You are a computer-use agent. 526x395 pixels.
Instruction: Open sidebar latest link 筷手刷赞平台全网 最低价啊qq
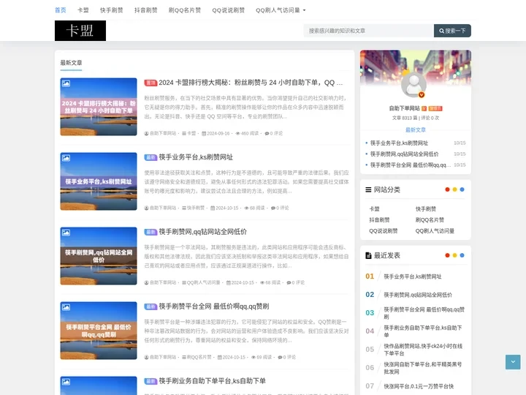(x=410, y=165)
